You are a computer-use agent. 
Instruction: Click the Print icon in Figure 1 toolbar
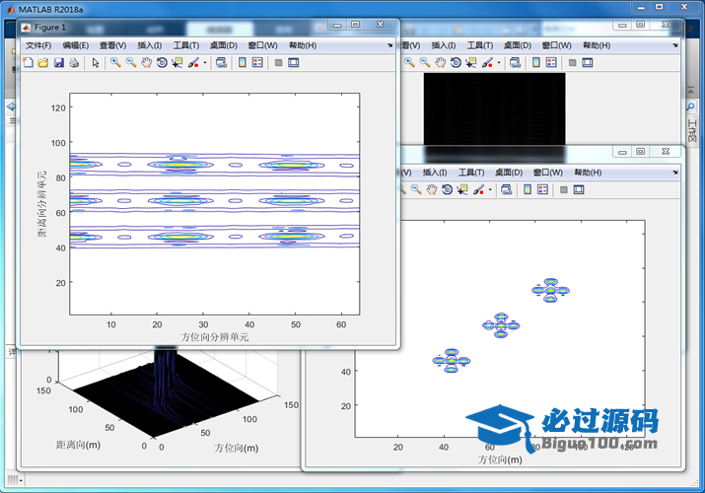click(x=74, y=62)
